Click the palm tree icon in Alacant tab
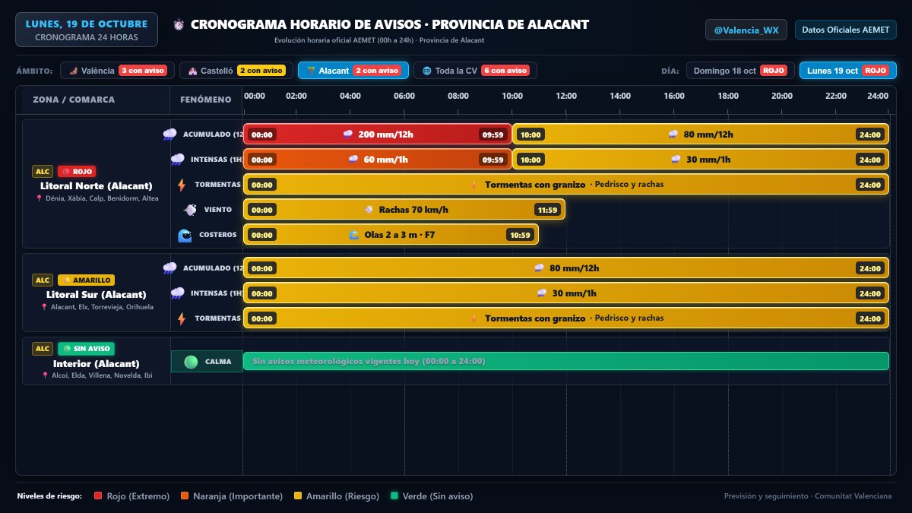 pos(310,71)
